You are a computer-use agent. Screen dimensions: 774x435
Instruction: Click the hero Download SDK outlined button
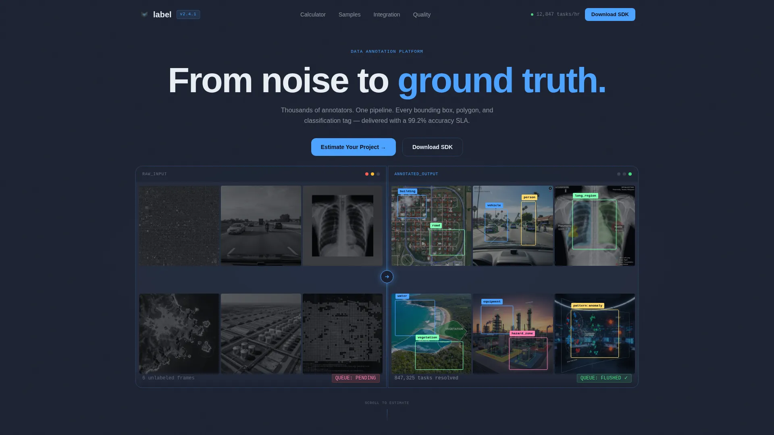433,147
